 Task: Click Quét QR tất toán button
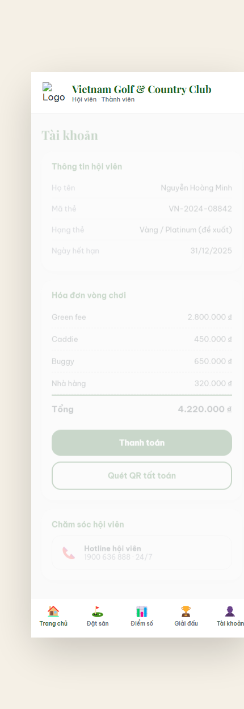pyautogui.click(x=142, y=475)
